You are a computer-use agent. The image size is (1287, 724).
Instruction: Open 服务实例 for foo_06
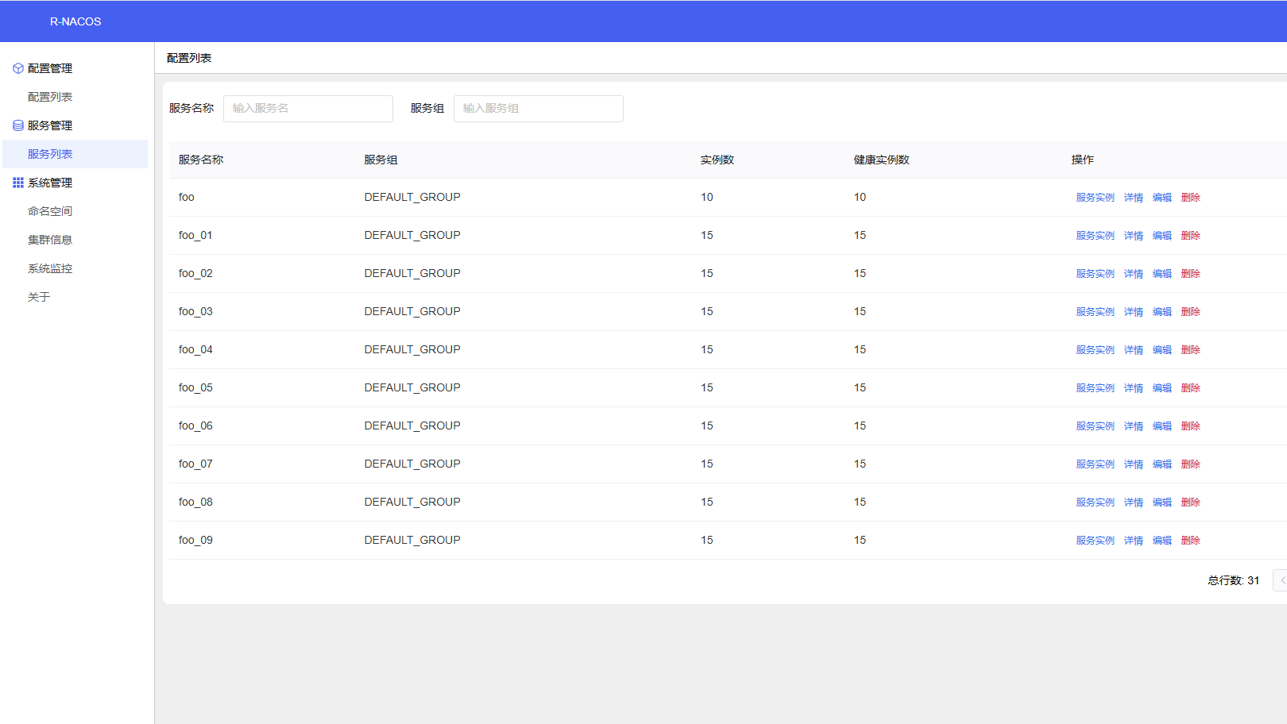coord(1096,426)
